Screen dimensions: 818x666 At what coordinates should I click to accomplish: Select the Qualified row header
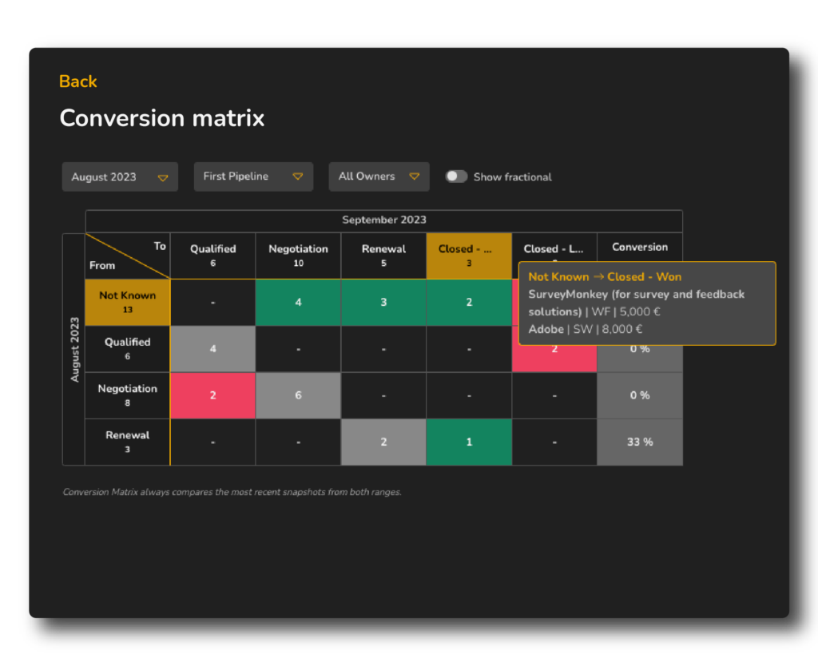pos(128,348)
